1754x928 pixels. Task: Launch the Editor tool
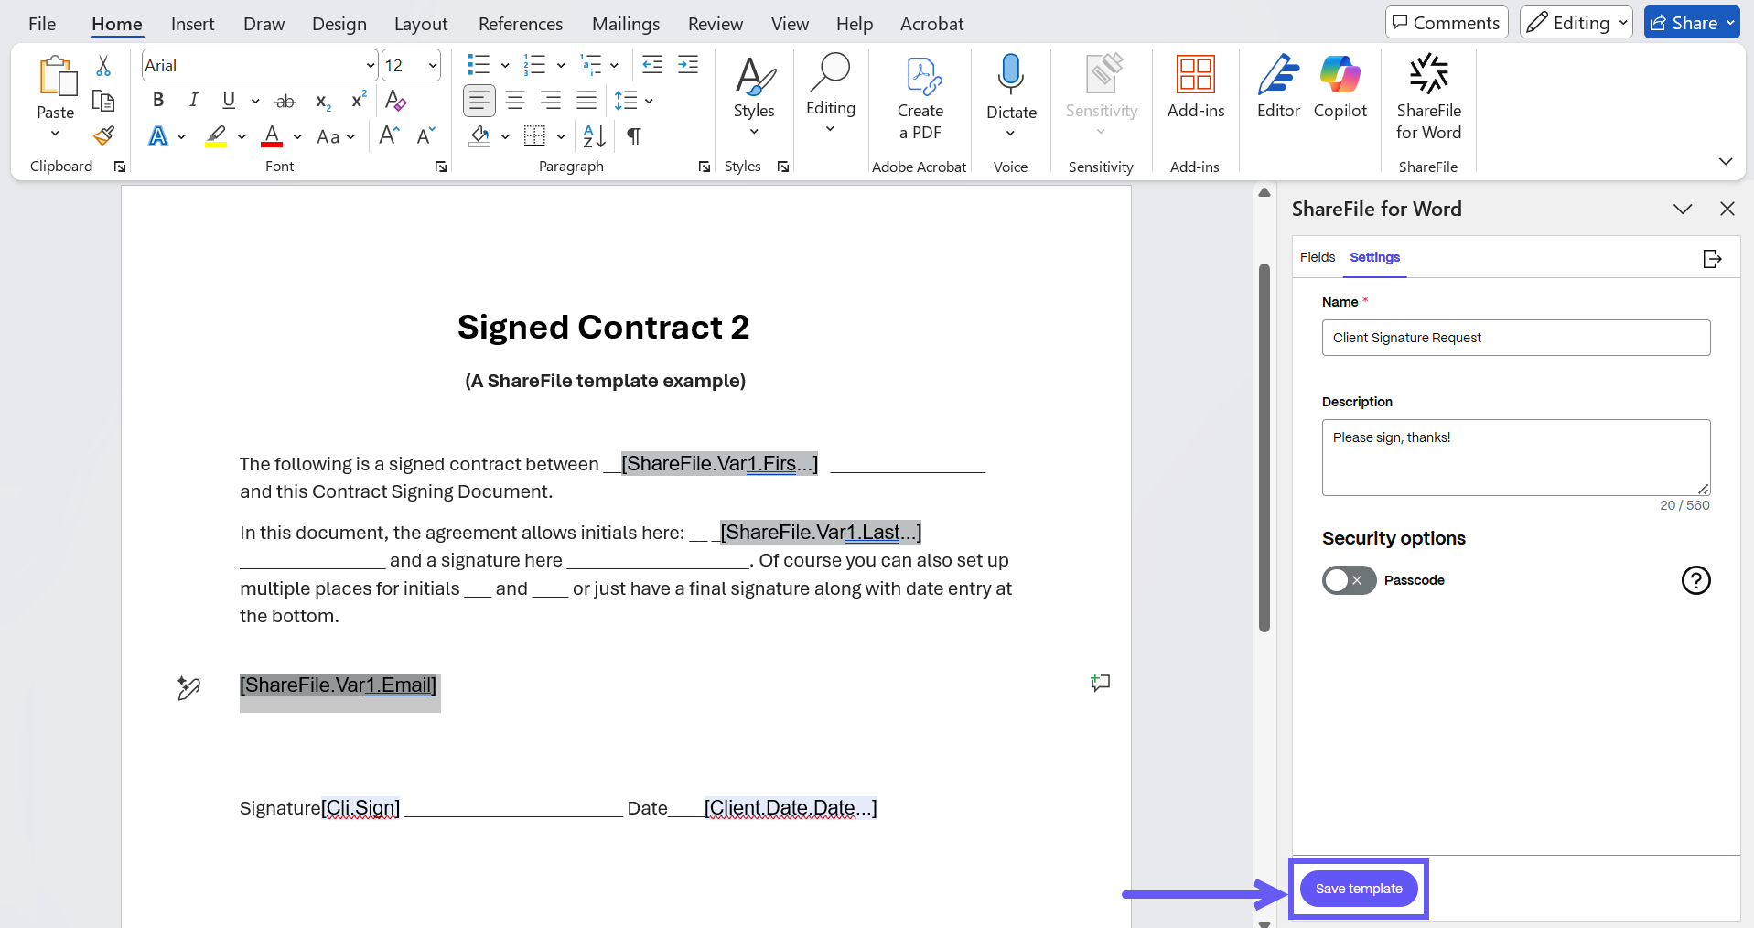tap(1278, 75)
